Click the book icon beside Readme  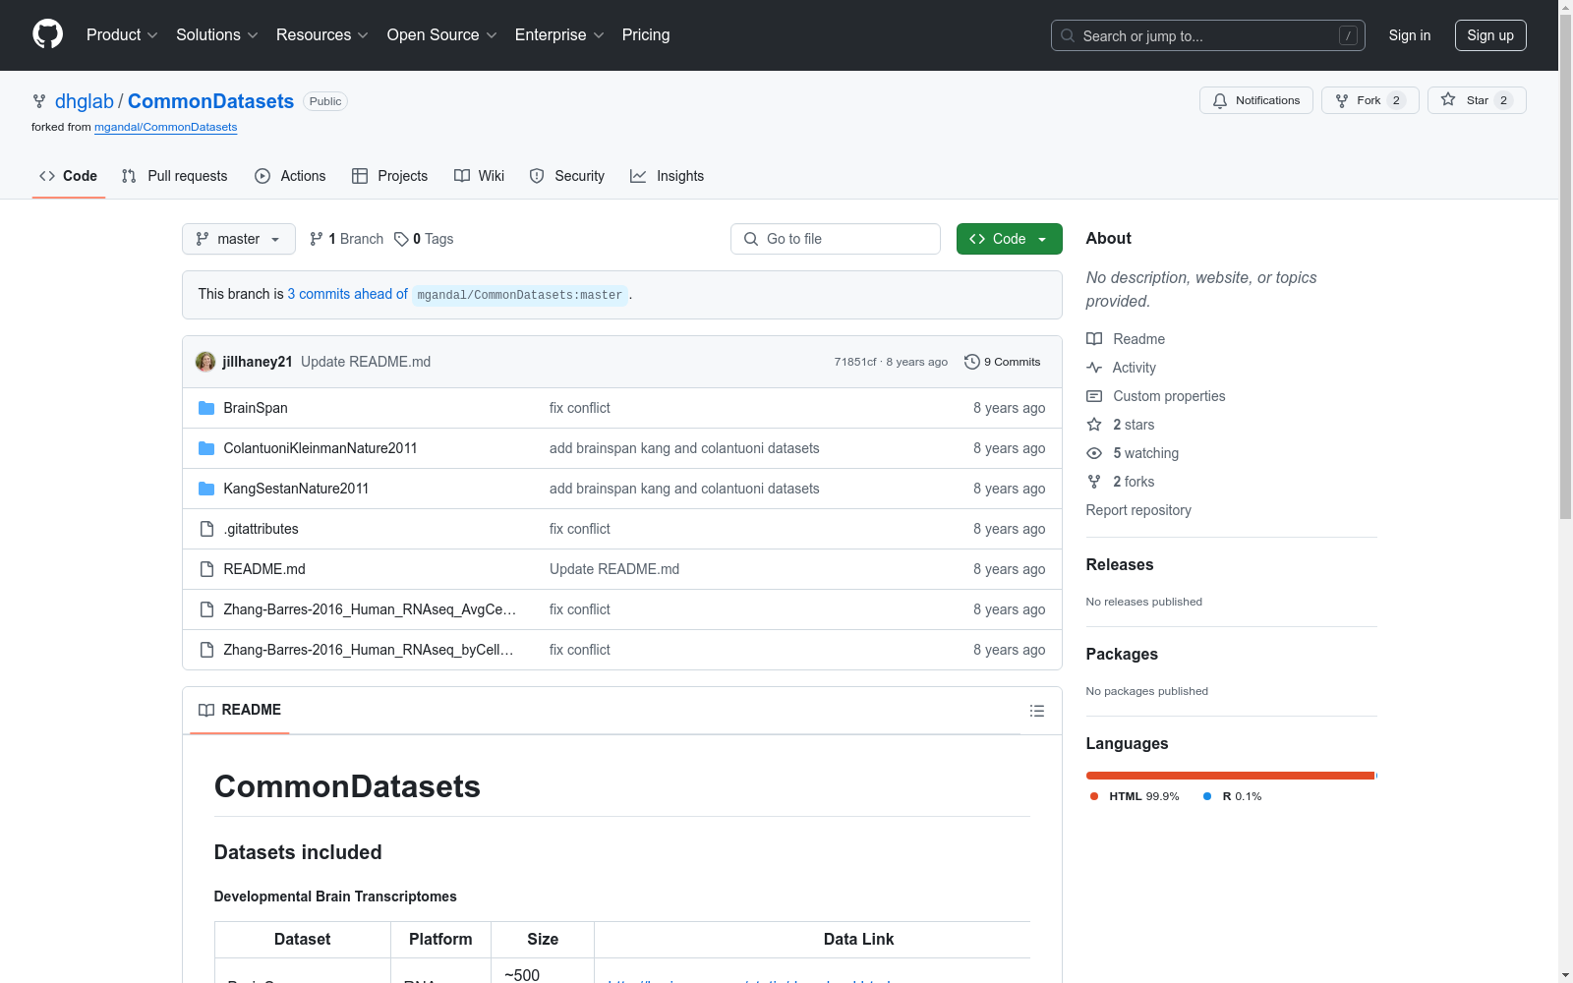[x=1094, y=339]
